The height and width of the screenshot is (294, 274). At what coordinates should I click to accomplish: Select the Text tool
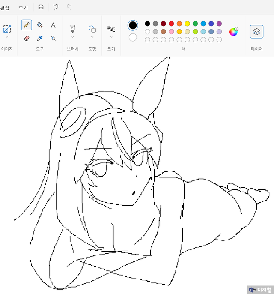(53, 25)
